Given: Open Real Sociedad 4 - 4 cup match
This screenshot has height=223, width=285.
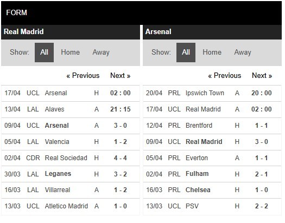Looking at the screenshot, I should click(x=71, y=158).
